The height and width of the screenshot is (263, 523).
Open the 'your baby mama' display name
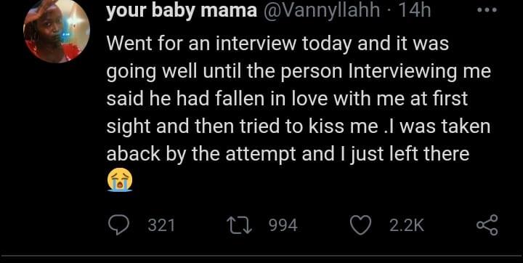[182, 11]
